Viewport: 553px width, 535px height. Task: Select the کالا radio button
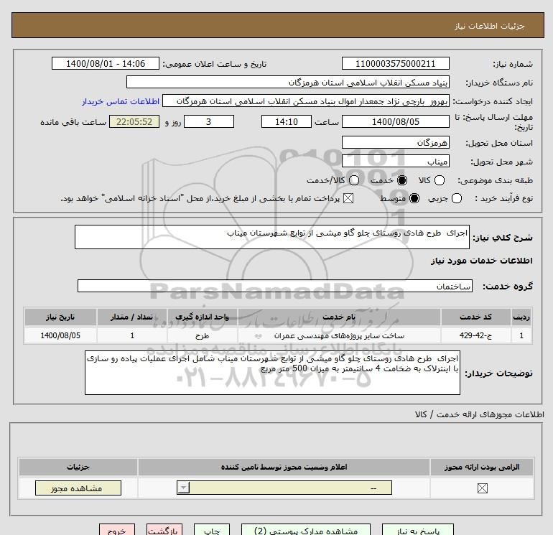[x=439, y=180]
